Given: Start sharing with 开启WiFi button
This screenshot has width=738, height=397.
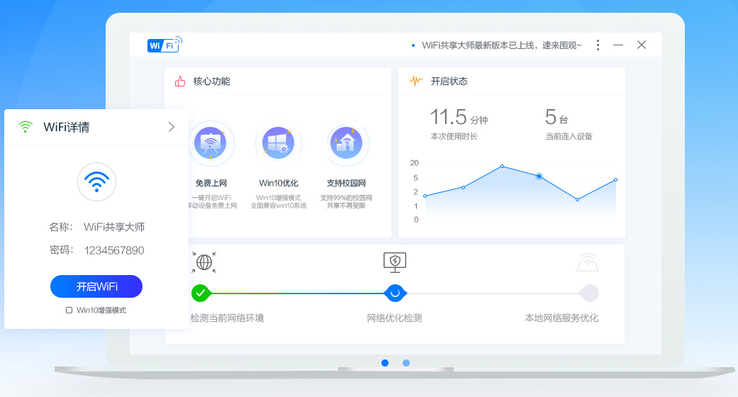Looking at the screenshot, I should (x=96, y=286).
